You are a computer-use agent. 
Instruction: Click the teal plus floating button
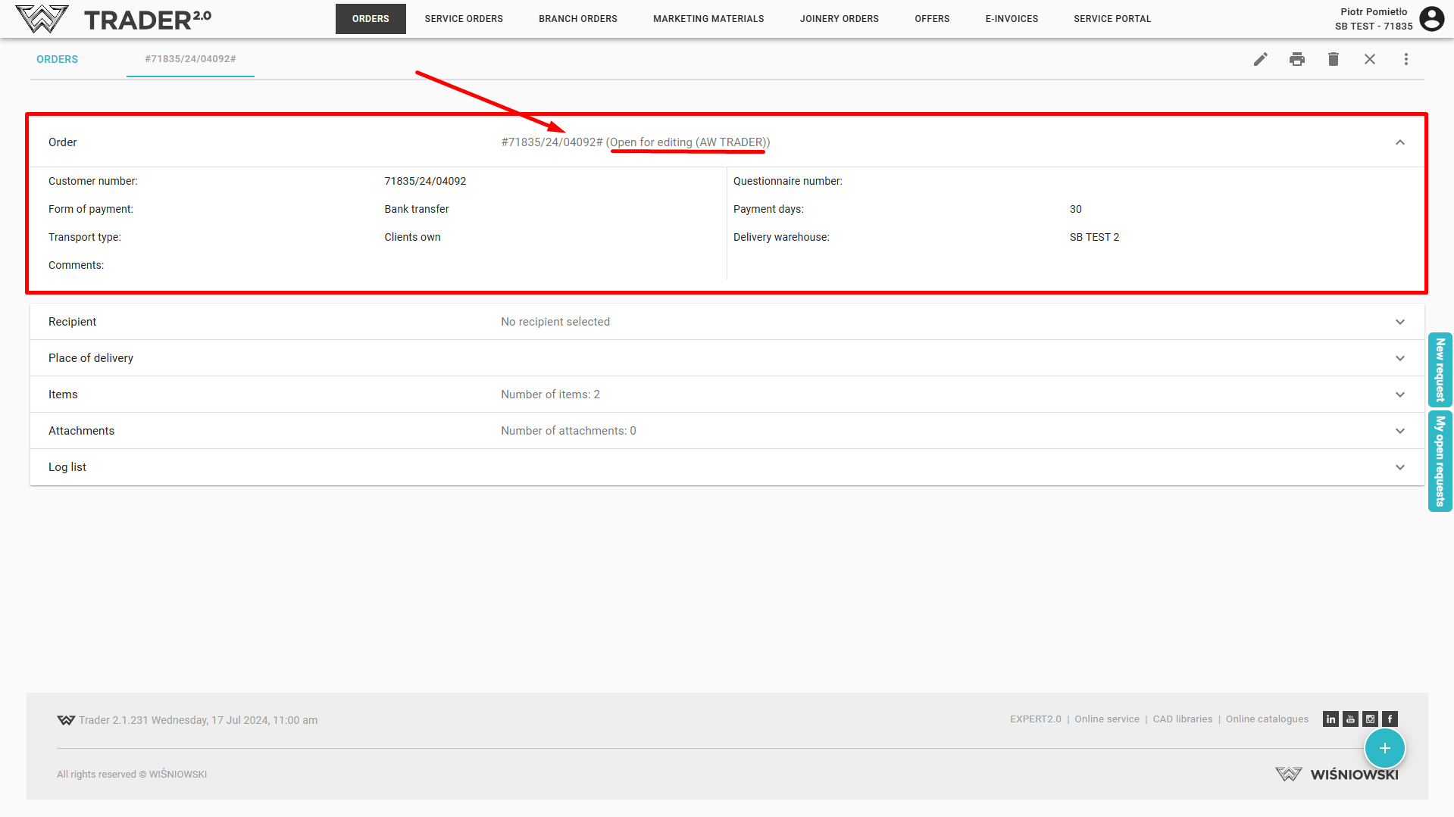[x=1384, y=748]
